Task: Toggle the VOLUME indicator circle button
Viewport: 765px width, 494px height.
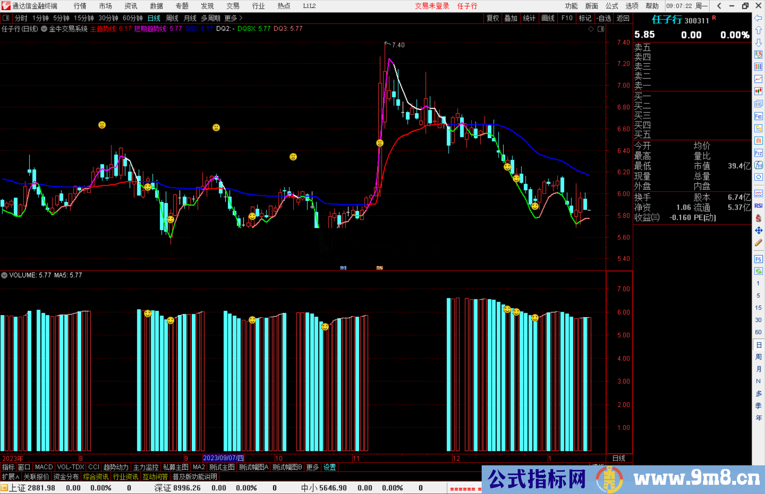Action: (4, 275)
